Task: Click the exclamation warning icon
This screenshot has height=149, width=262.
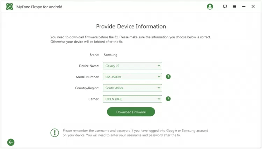Action: tap(55, 133)
